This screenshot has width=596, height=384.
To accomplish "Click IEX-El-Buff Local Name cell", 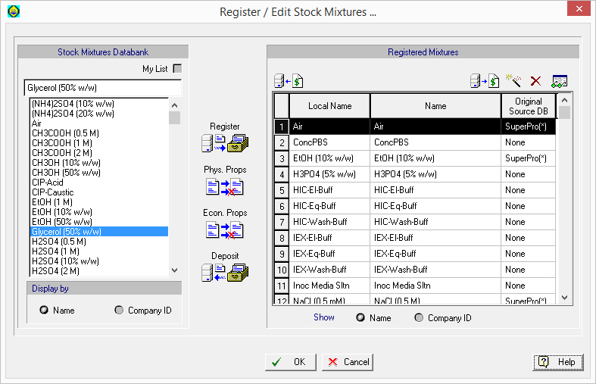I will click(329, 238).
